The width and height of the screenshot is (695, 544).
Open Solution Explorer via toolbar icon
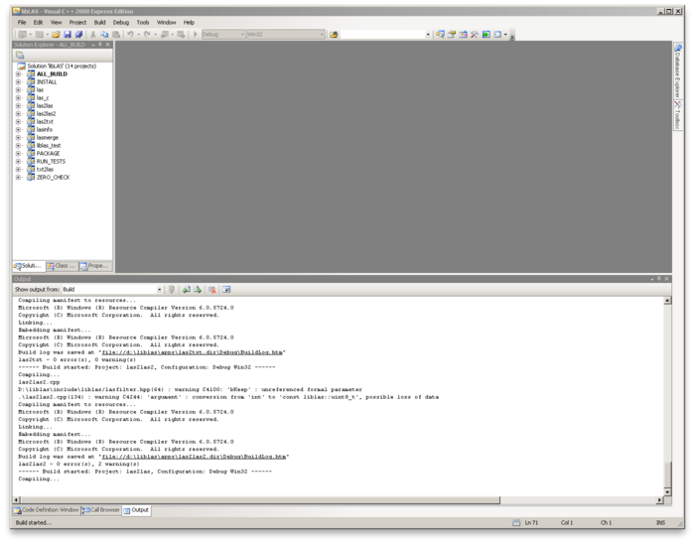click(x=440, y=34)
